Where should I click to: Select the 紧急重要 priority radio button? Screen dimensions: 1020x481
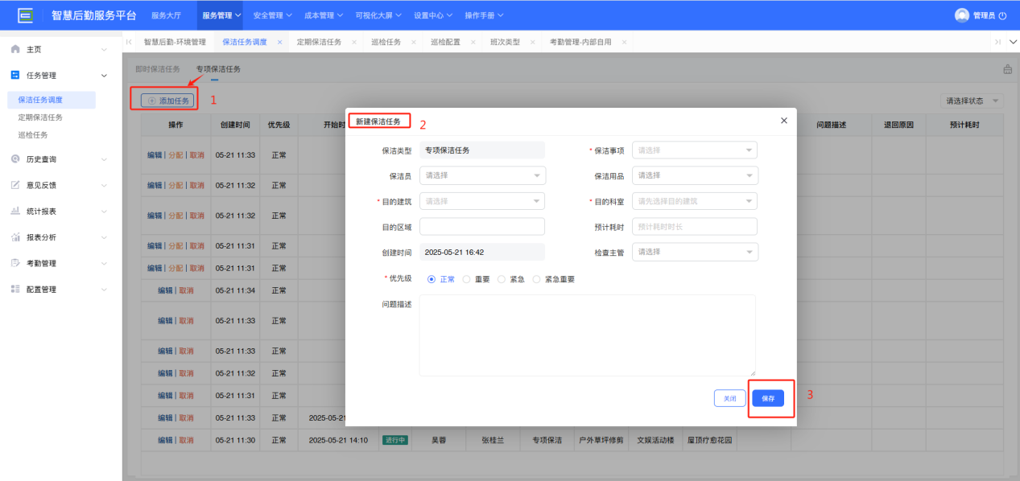click(x=537, y=279)
